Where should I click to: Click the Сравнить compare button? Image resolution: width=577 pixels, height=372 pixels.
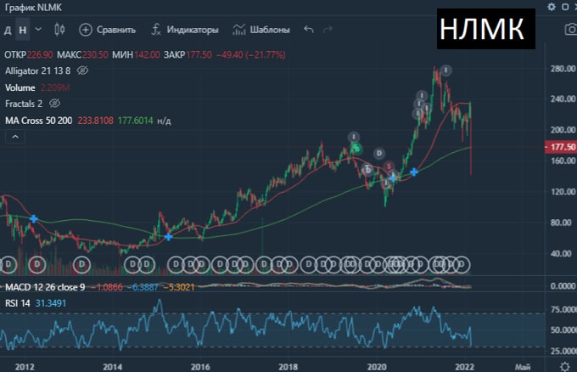click(x=108, y=30)
